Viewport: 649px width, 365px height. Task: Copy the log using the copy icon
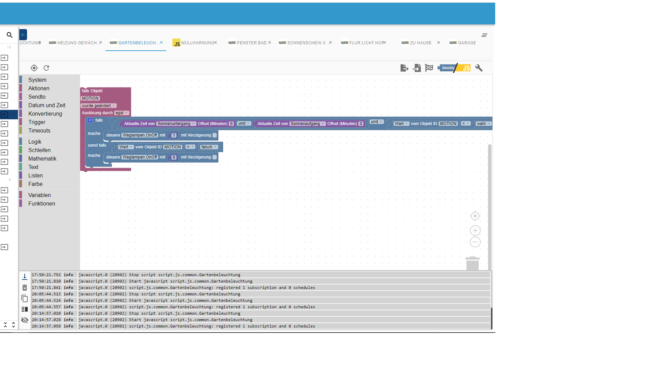point(25,298)
